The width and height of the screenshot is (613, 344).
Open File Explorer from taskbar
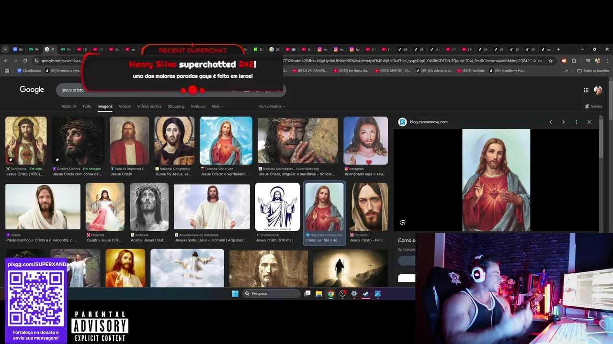tap(319, 294)
